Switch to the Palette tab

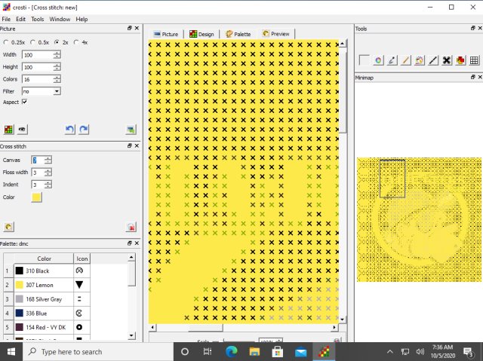[238, 34]
